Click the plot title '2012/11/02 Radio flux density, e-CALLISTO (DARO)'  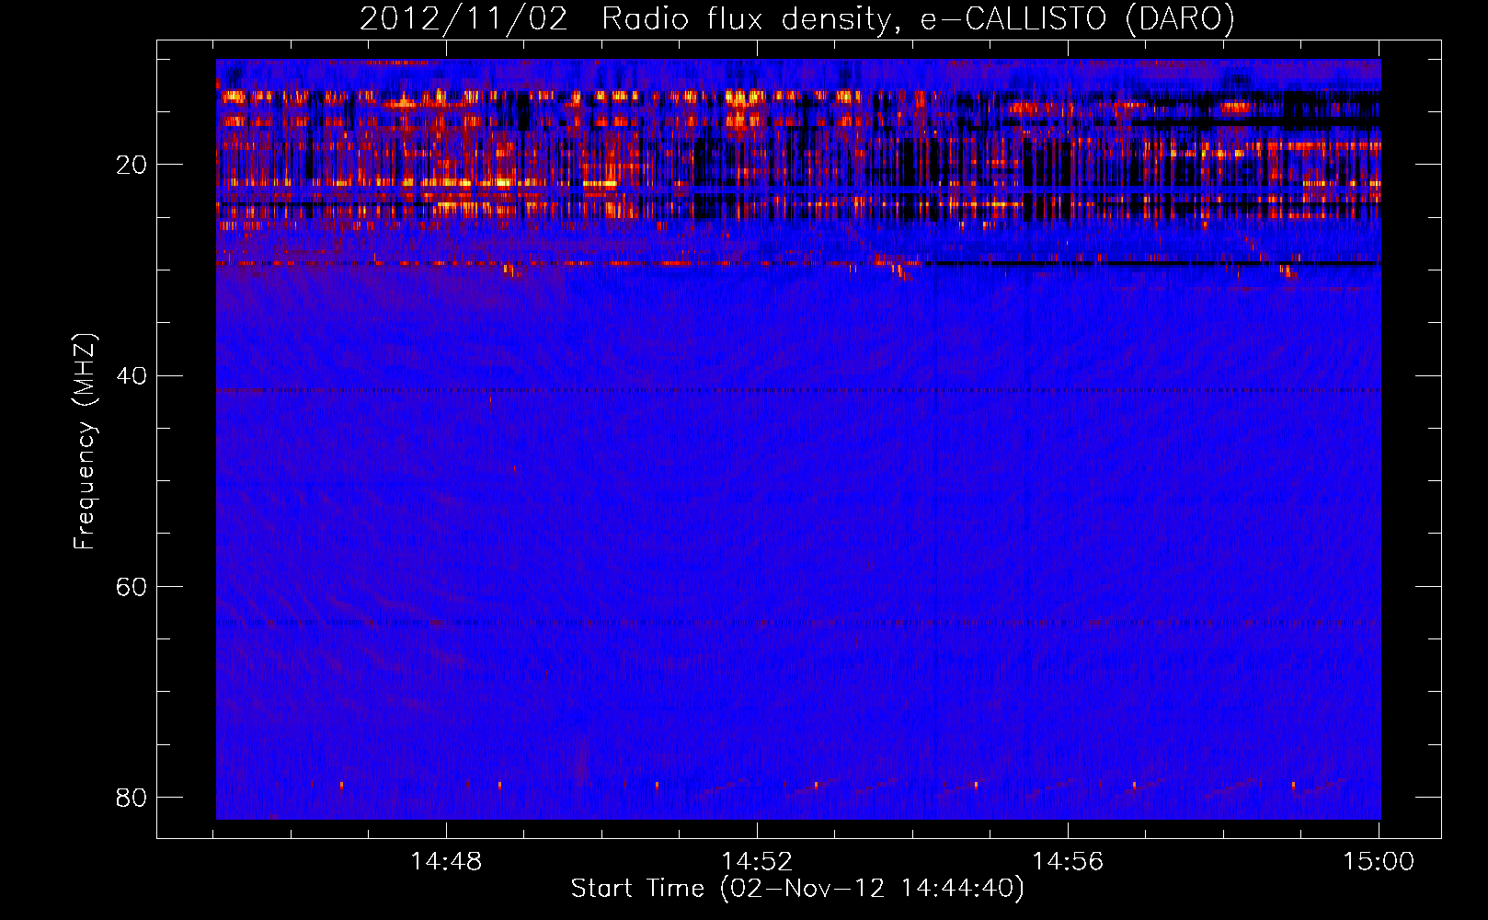tap(797, 18)
